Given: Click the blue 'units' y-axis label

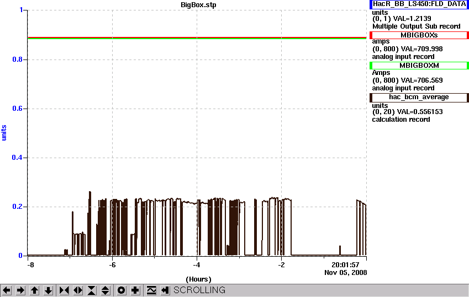Looking at the screenshot, I should point(4,133).
